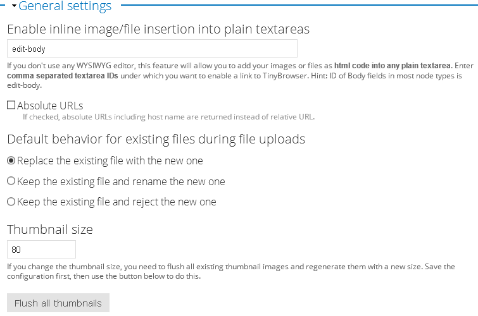
Task: Pick the keep and reject radio button
Action: (x=11, y=202)
